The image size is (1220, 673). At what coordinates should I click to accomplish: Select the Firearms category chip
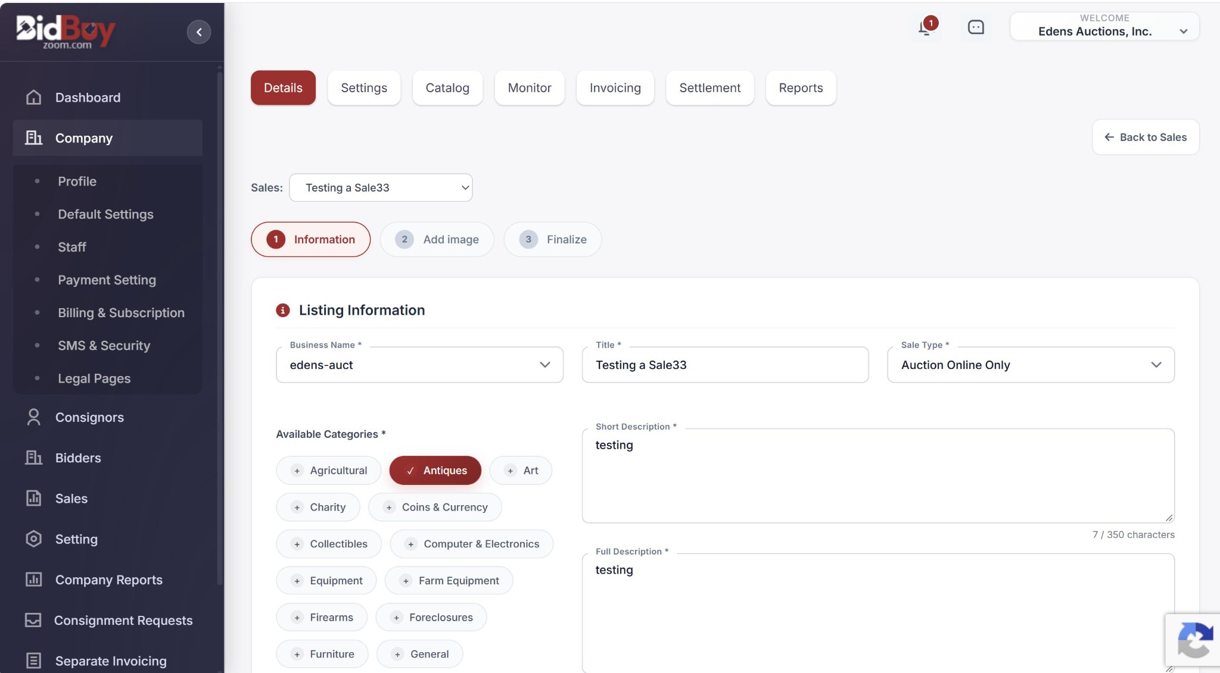322,618
